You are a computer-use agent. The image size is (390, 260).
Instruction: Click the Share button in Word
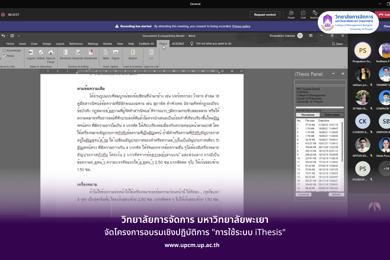coord(337,44)
